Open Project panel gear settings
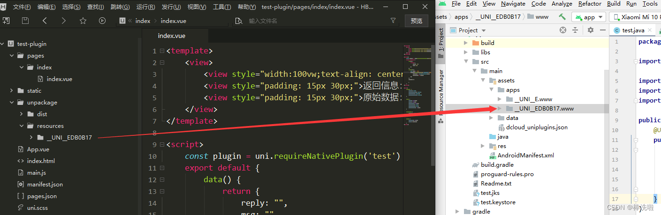Screen dimensions: 661x215 coord(590,30)
